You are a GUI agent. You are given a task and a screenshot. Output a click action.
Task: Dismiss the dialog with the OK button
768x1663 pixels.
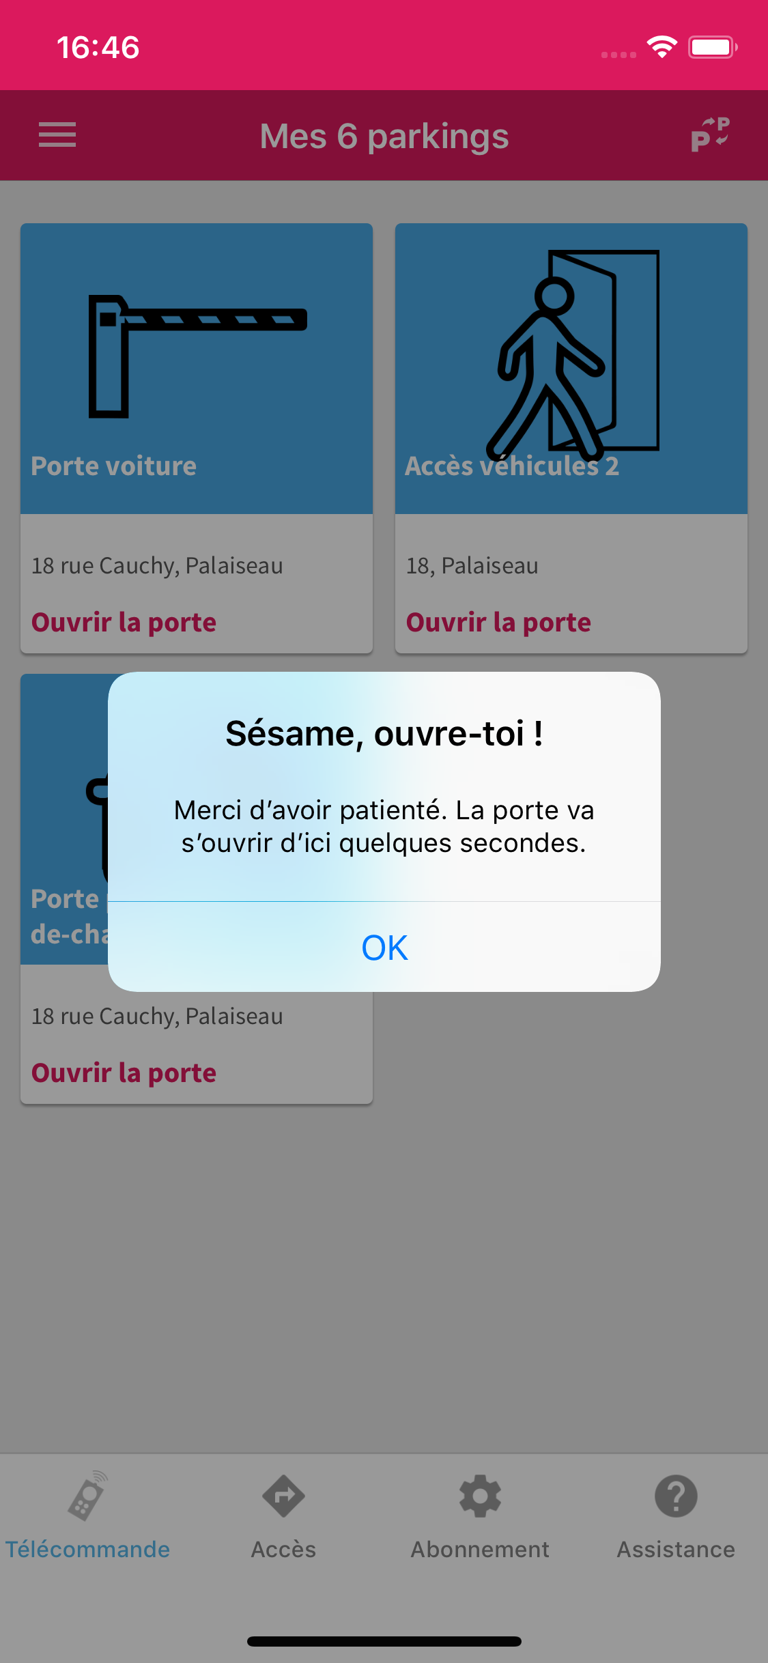384,948
